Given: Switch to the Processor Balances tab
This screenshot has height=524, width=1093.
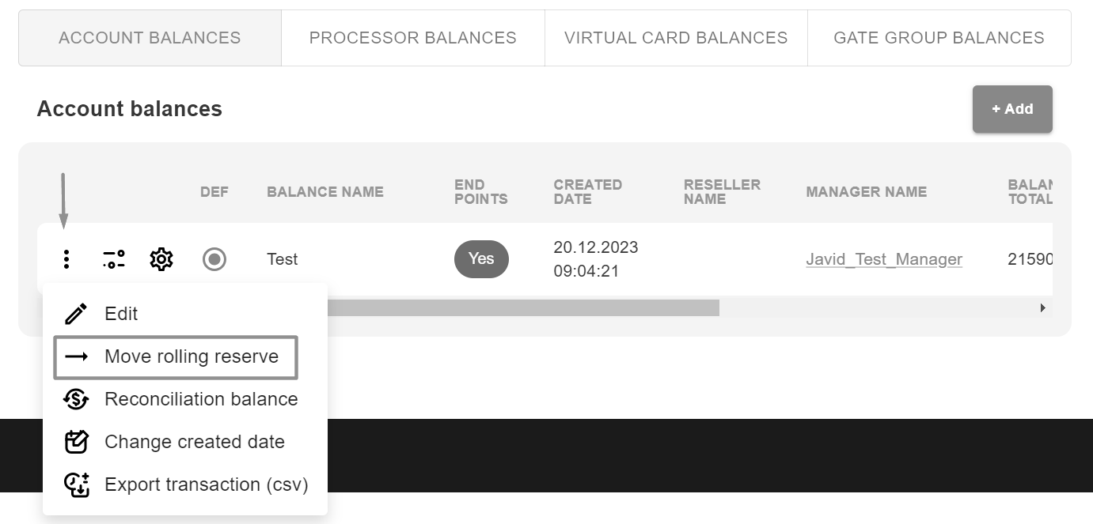Looking at the screenshot, I should [412, 38].
